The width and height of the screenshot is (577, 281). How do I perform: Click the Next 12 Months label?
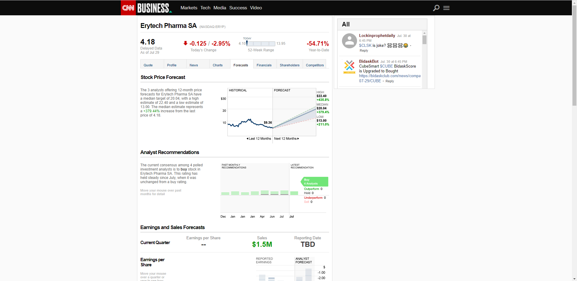286,139
